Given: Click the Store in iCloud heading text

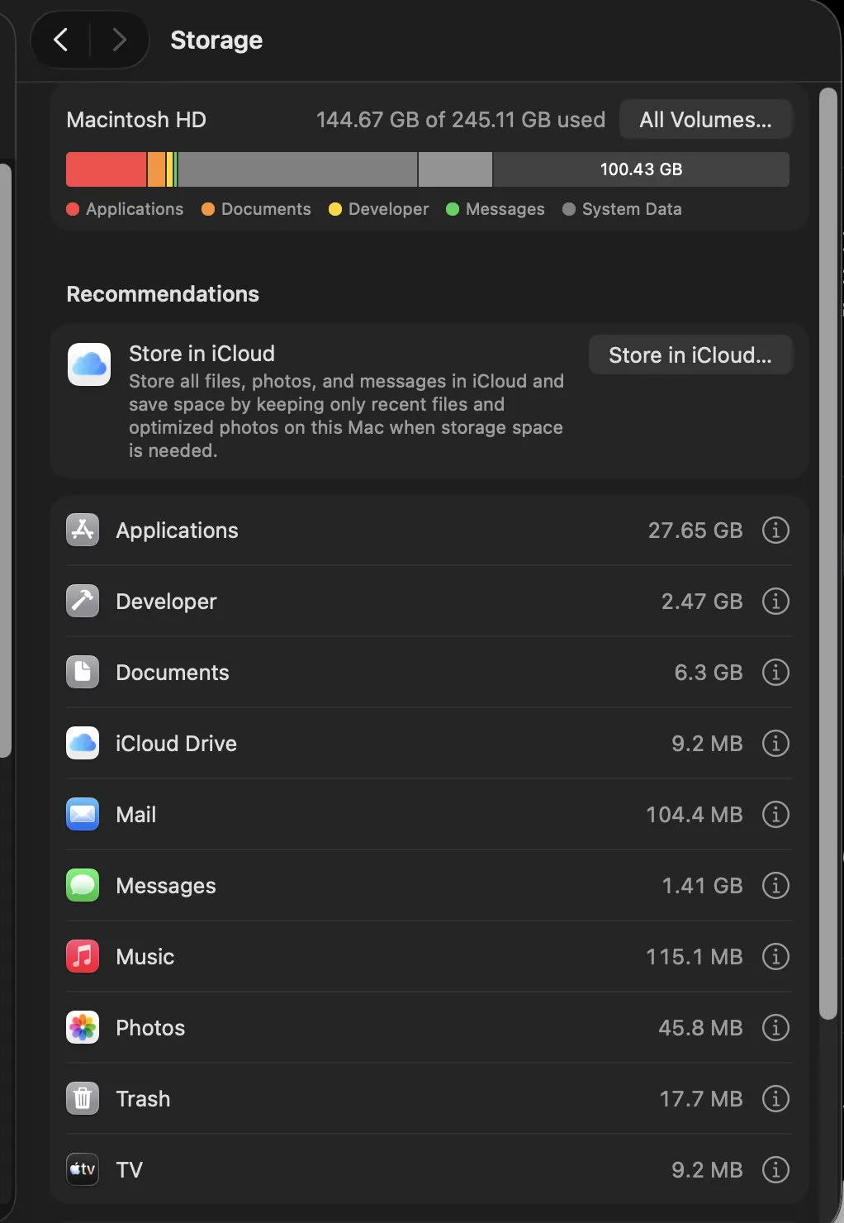Looking at the screenshot, I should (202, 354).
